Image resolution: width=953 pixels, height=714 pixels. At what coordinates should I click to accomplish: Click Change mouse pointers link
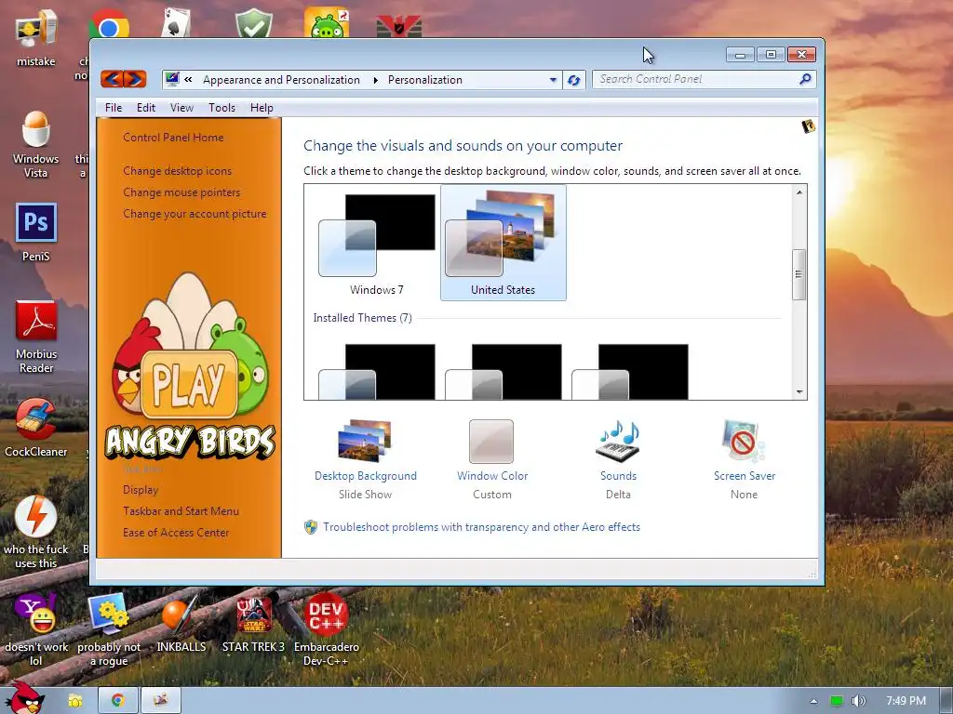click(x=181, y=192)
